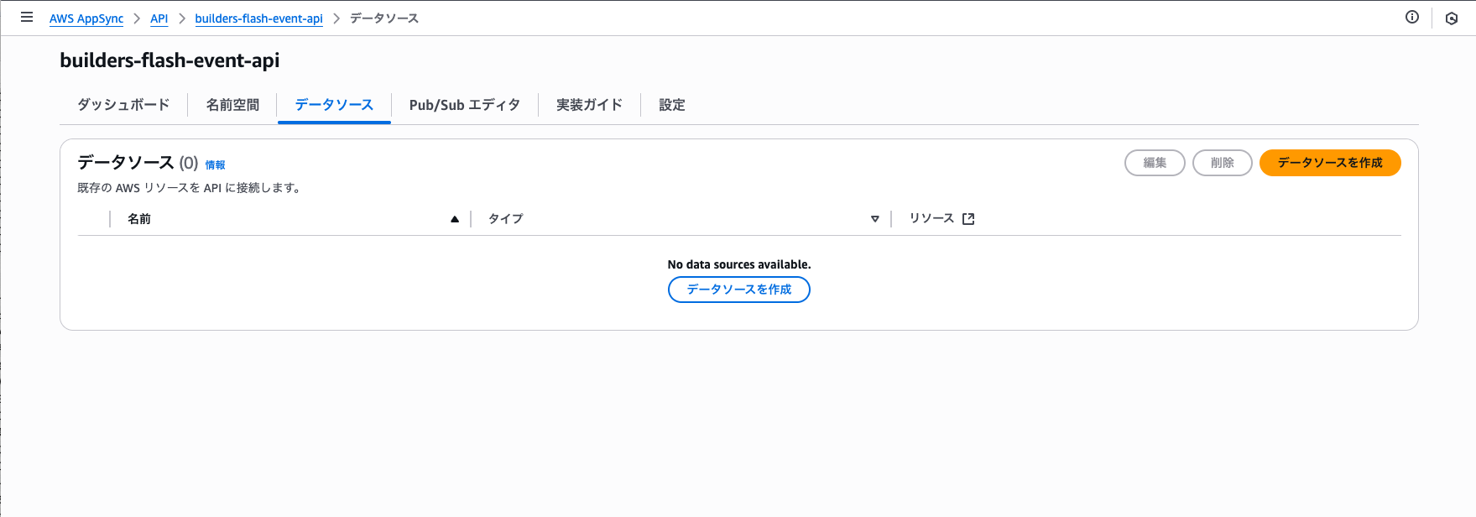The image size is (1476, 517).
Task: Go to AWS AppSync breadcrumb link
Action: [x=86, y=18]
